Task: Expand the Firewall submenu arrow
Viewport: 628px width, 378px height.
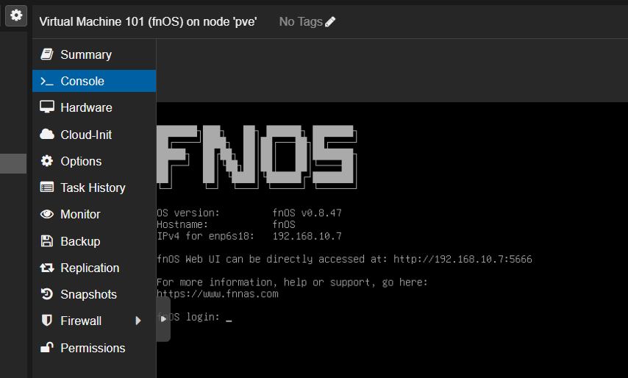Action: coord(138,321)
